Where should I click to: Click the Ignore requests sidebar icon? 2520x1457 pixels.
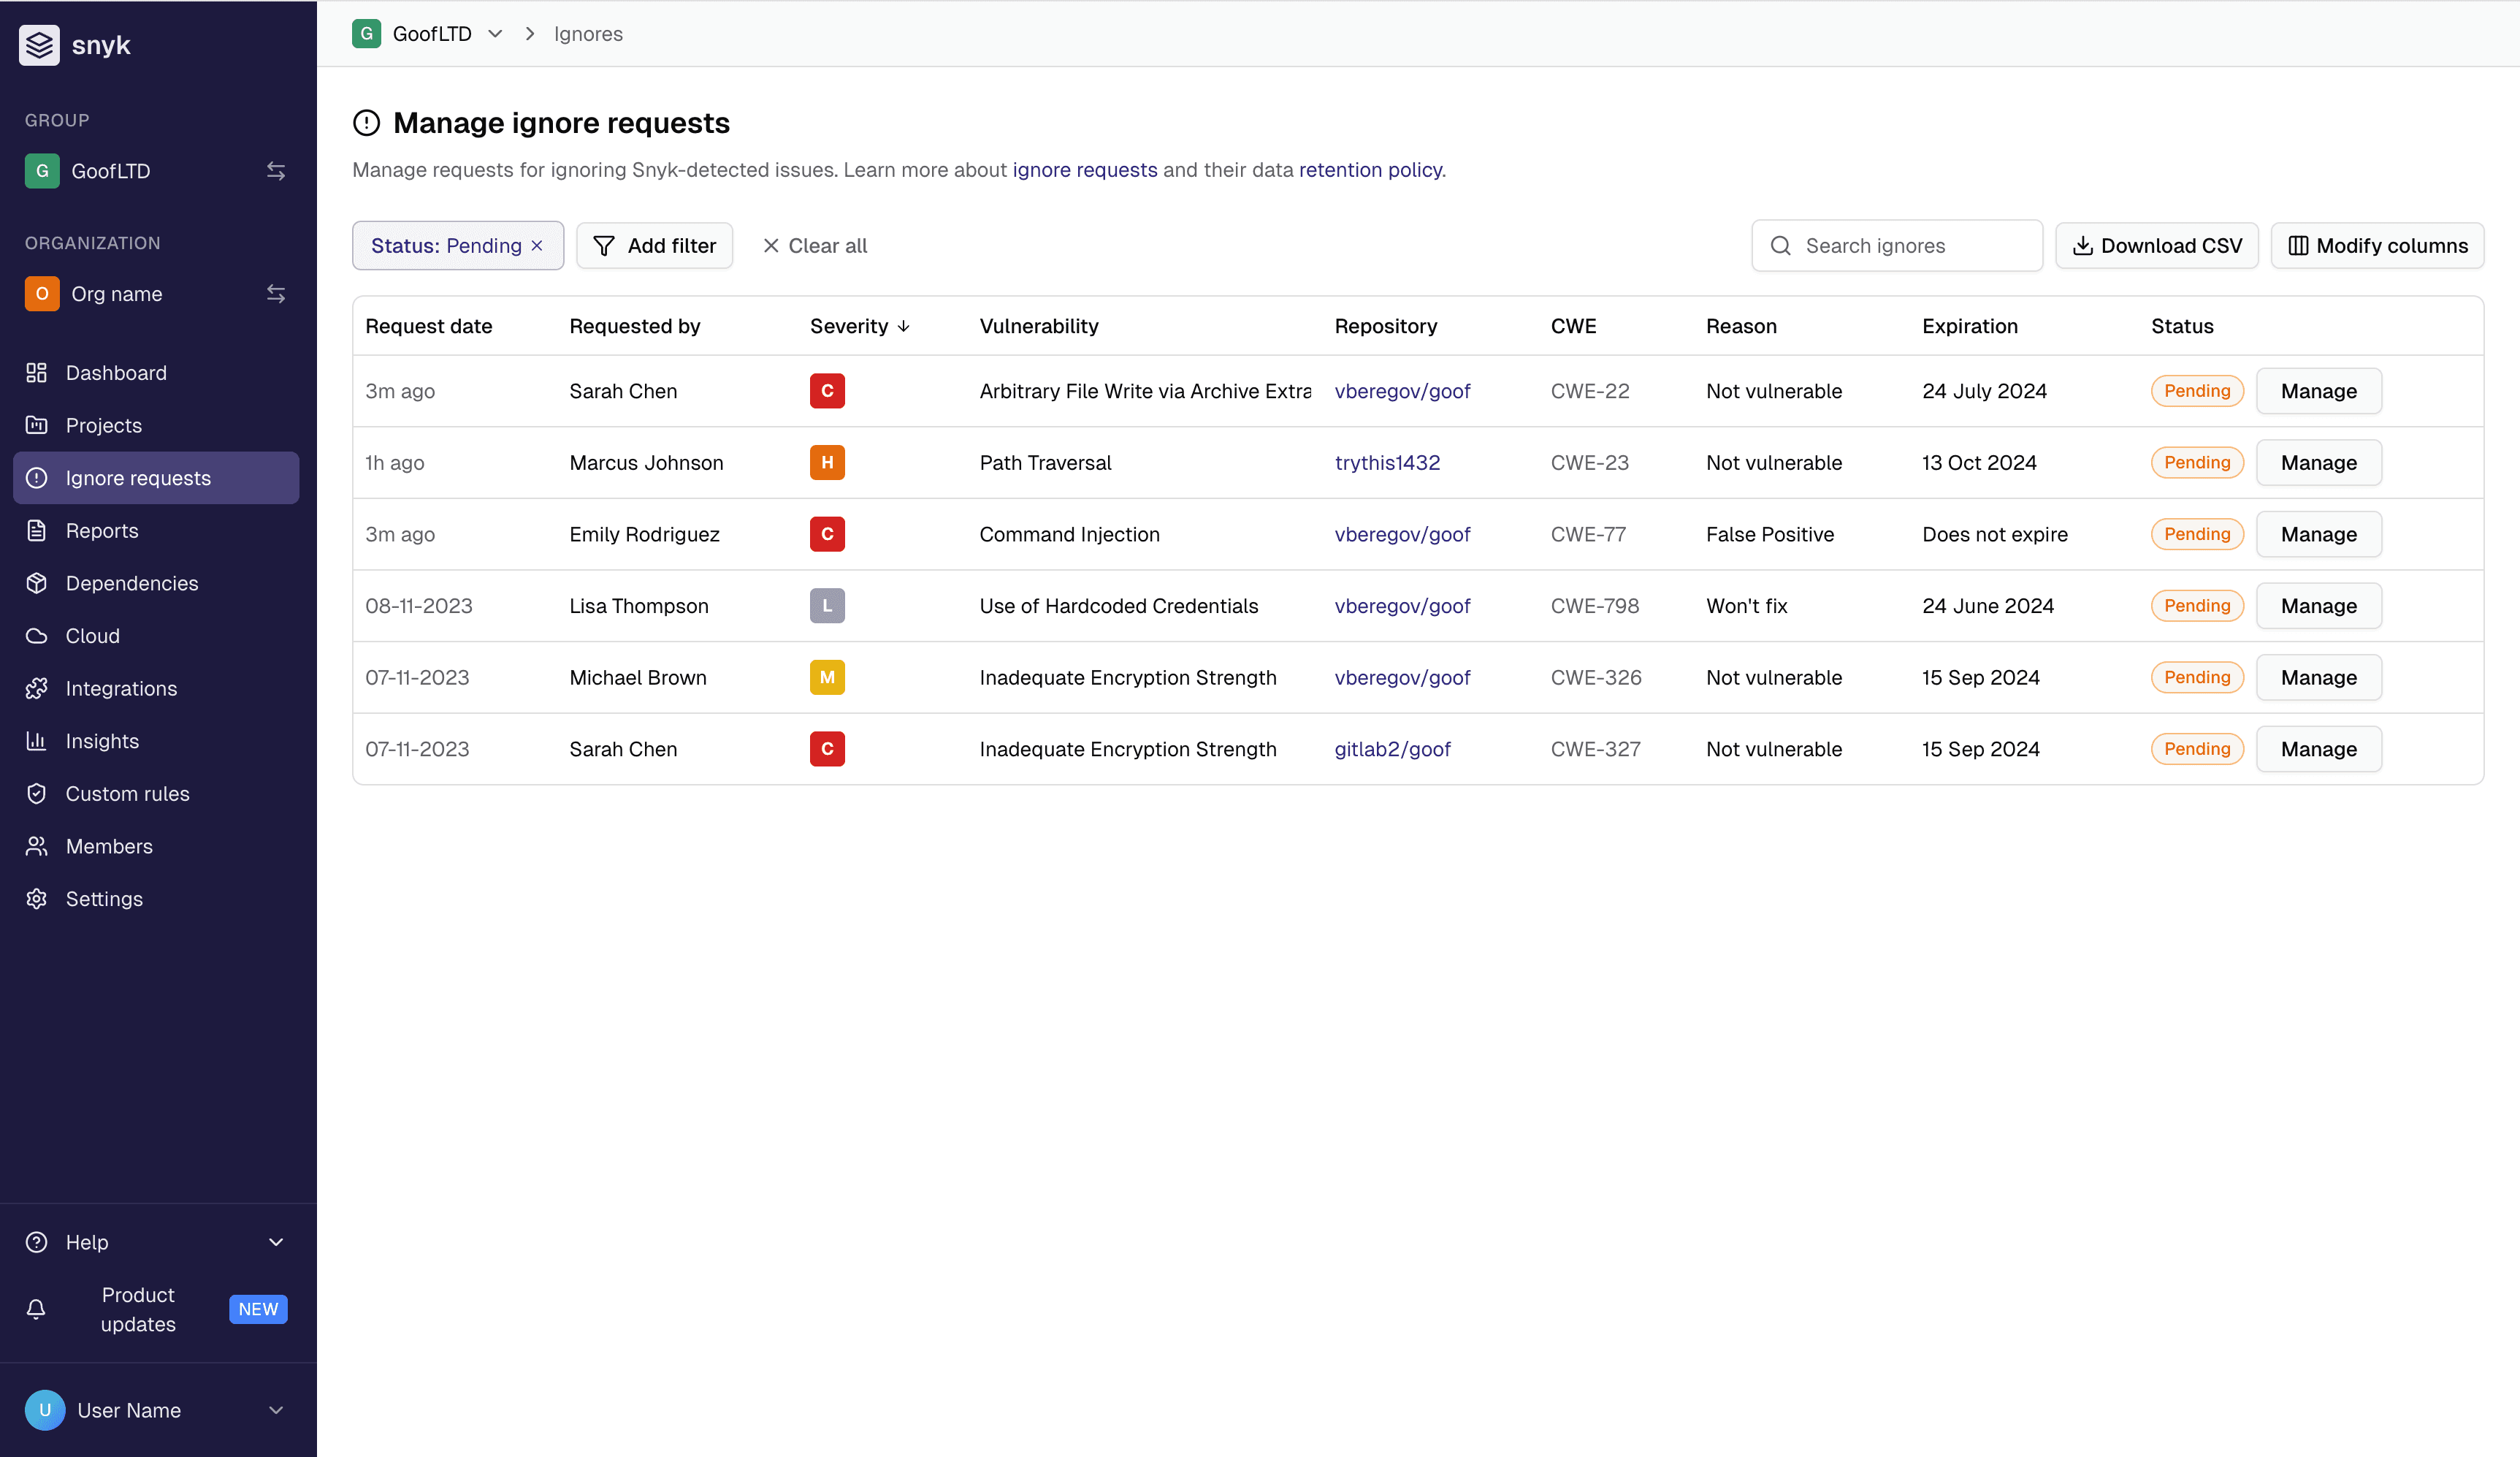(x=37, y=479)
